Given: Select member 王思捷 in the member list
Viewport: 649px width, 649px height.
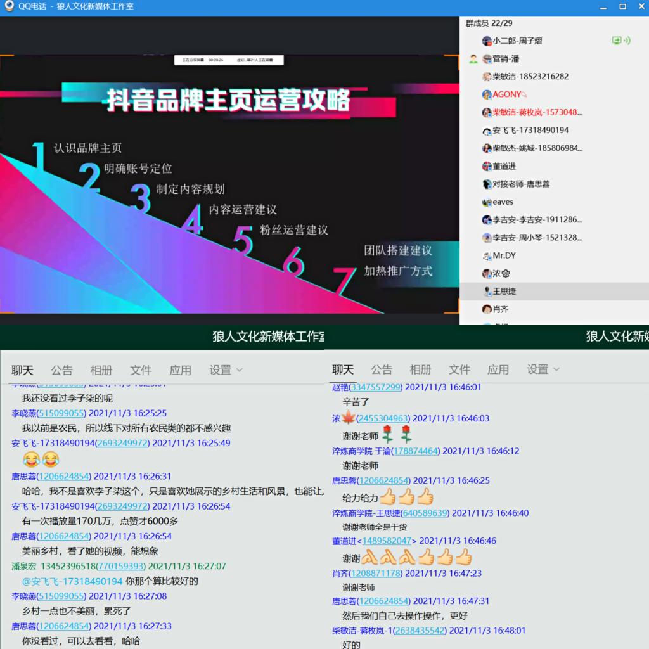Looking at the screenshot, I should point(504,292).
